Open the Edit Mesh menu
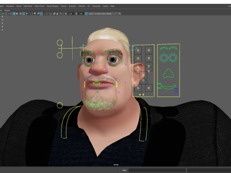This screenshot has width=231, height=173. click(28, 6)
